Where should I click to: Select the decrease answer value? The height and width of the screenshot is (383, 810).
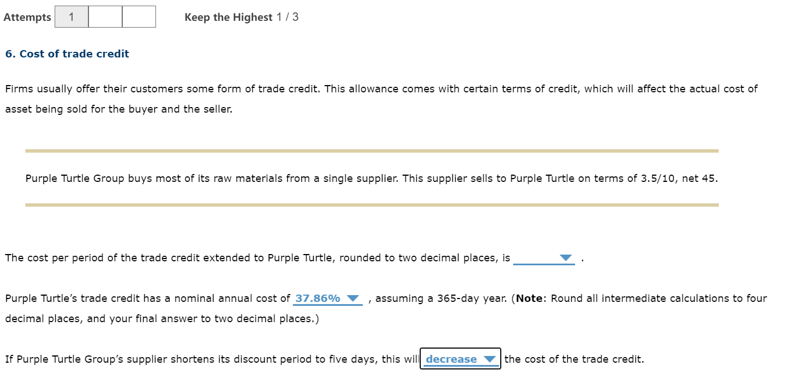(x=450, y=359)
